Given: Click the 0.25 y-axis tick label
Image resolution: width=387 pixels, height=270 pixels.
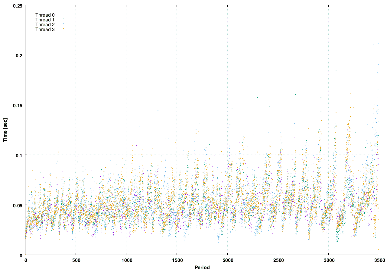Looking at the screenshot, I should click(18, 5).
